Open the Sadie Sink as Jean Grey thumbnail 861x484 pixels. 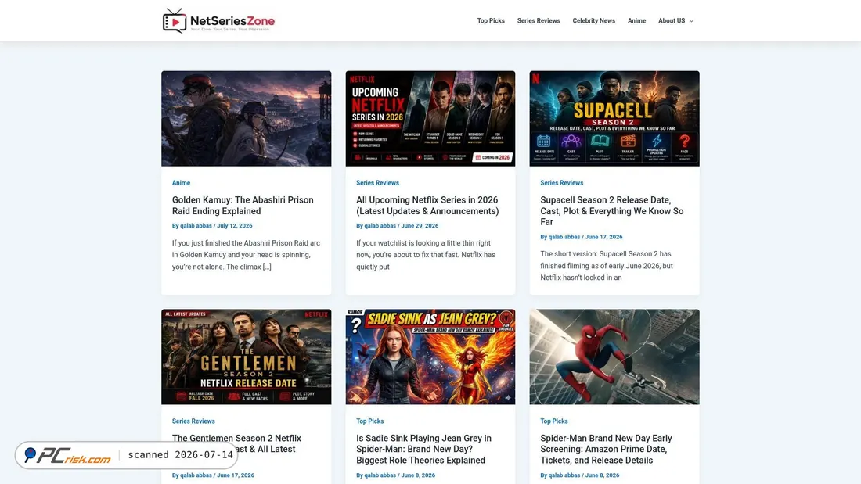[430, 357]
